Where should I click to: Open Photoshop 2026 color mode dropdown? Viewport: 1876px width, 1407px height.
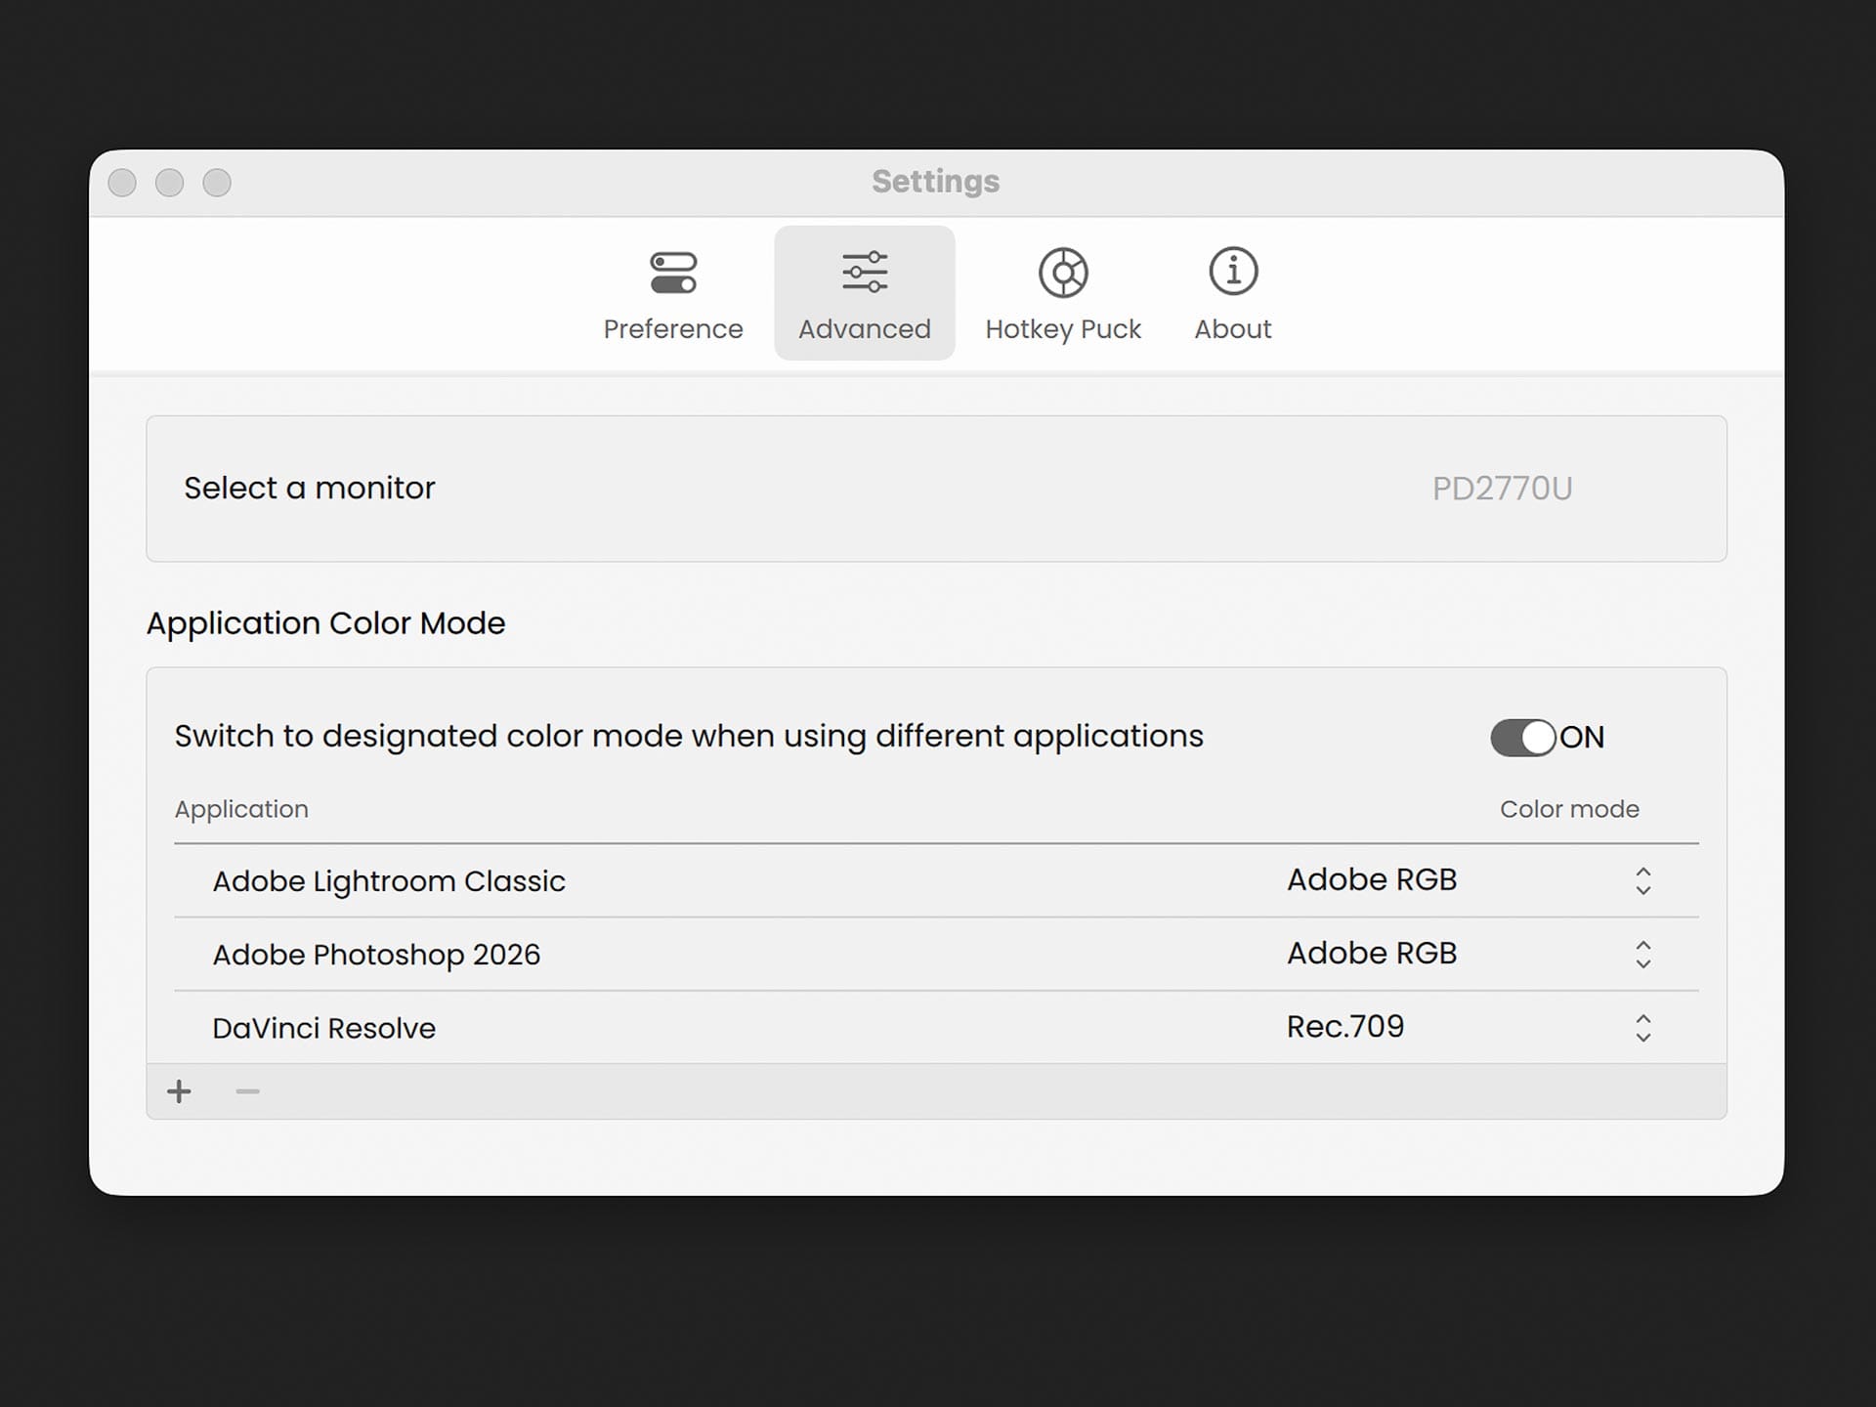[x=1642, y=954]
